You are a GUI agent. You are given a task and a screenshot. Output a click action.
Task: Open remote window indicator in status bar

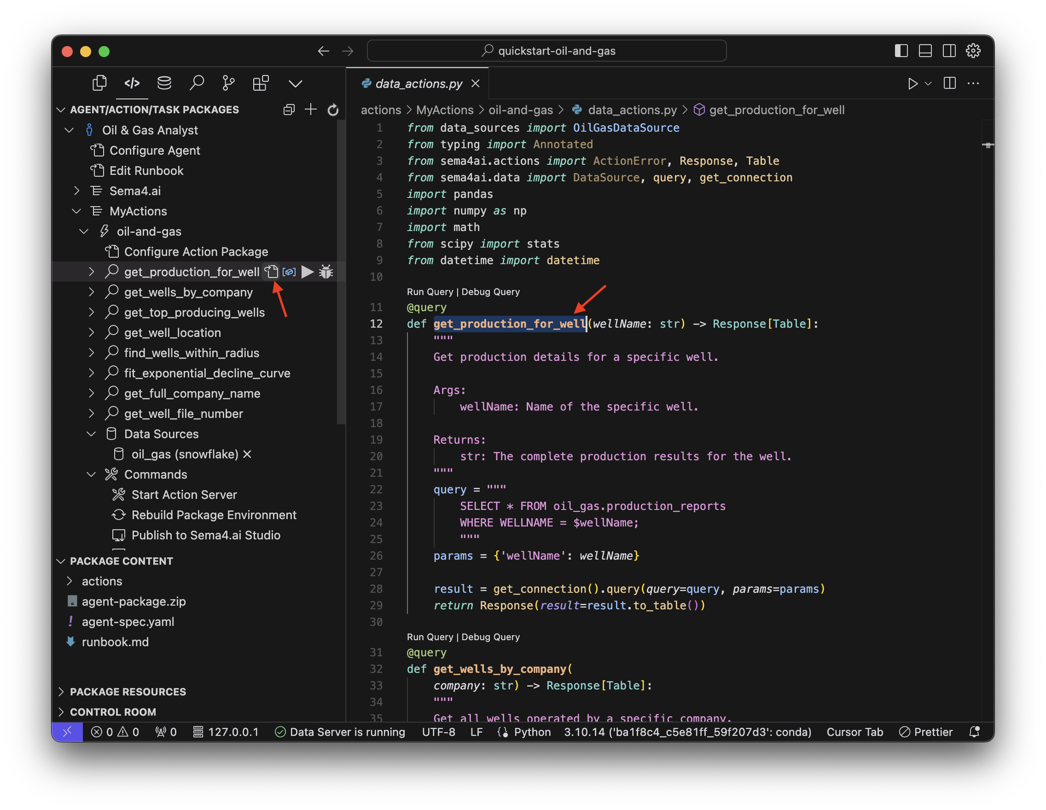pos(67,732)
